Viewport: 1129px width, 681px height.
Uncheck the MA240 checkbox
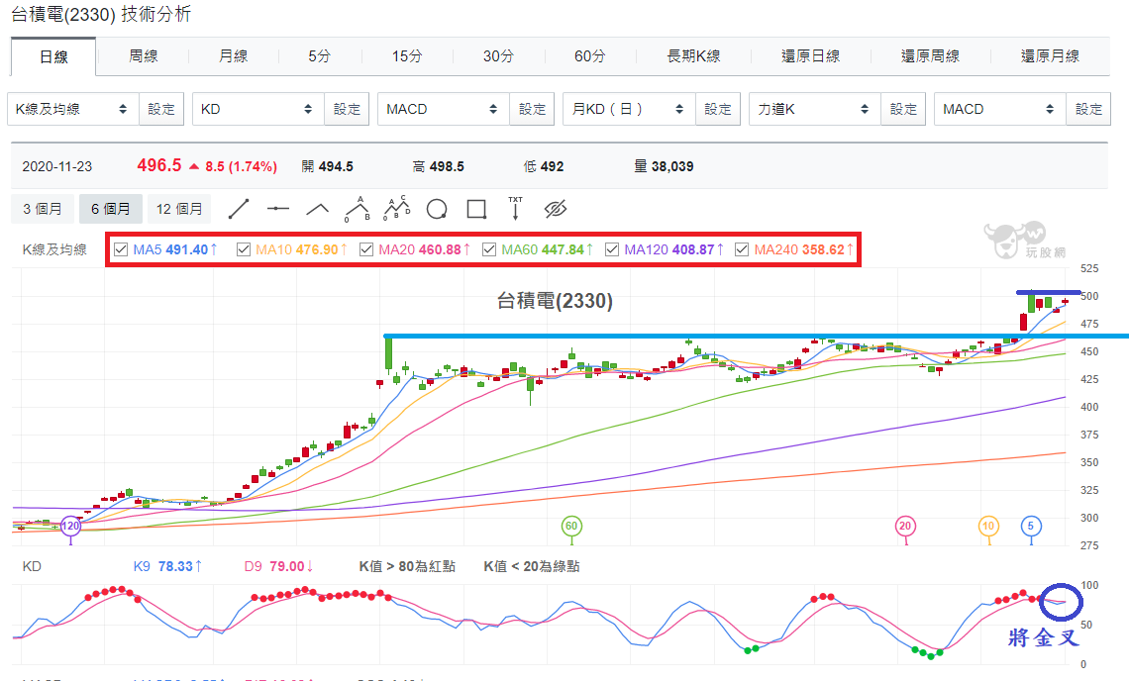742,249
